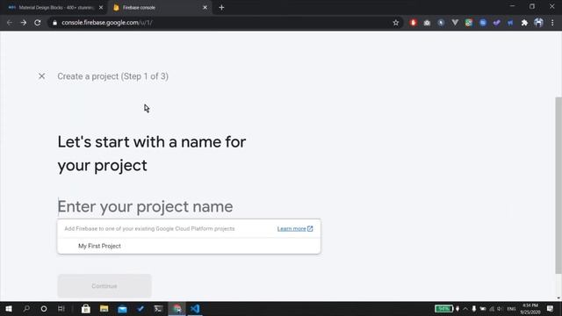The width and height of the screenshot is (562, 316).
Task: Open the Extensions puzzle menu
Action: tap(525, 23)
